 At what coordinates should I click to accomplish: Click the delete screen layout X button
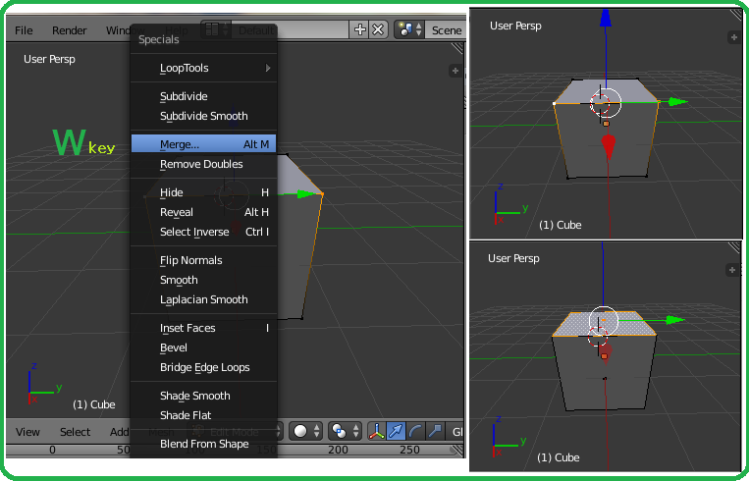pos(378,30)
